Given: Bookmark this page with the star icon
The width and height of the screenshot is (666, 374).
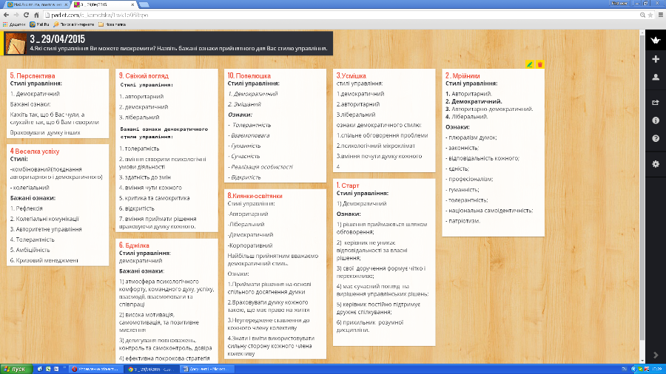Looking at the screenshot, I should [646, 15].
